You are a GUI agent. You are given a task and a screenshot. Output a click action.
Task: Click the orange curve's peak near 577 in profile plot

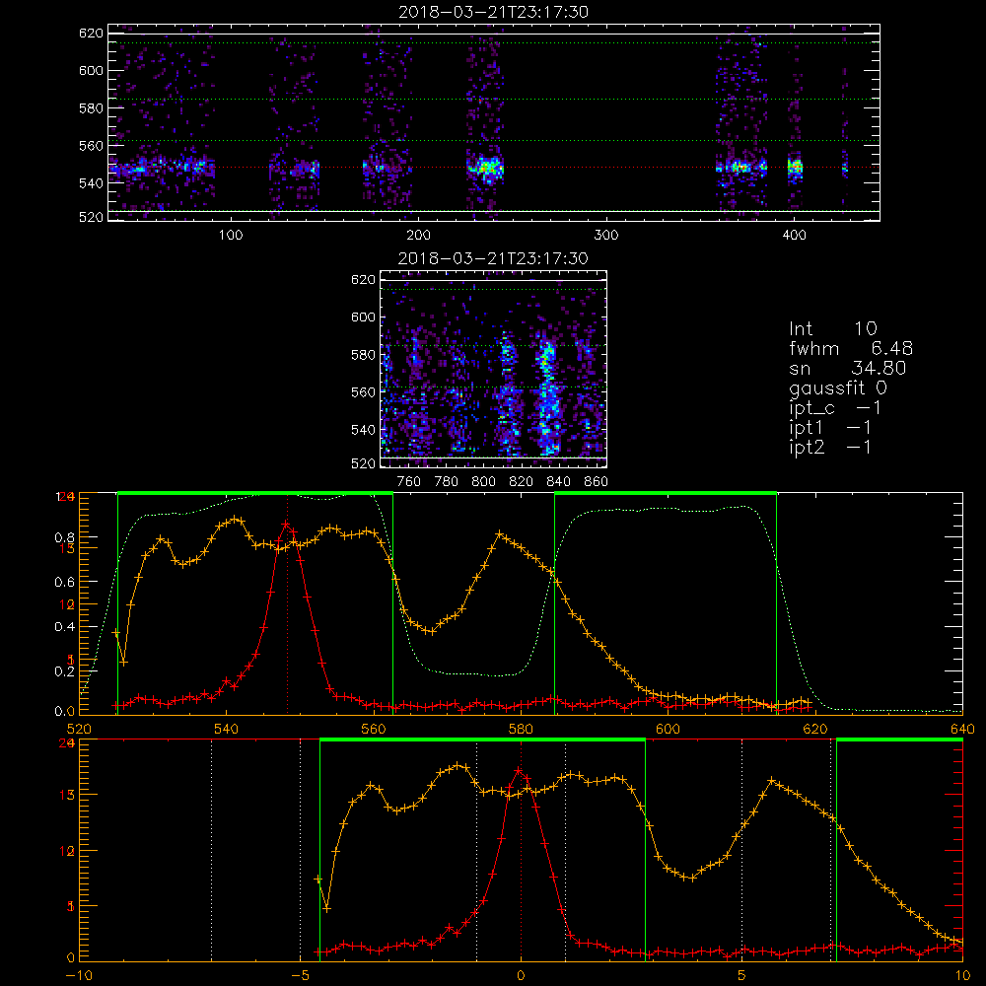tap(499, 533)
